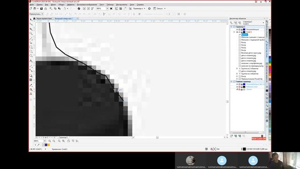This screenshot has width=300, height=169.
Task: Select the Freehand tool in the toolbox
Action: click(31, 38)
